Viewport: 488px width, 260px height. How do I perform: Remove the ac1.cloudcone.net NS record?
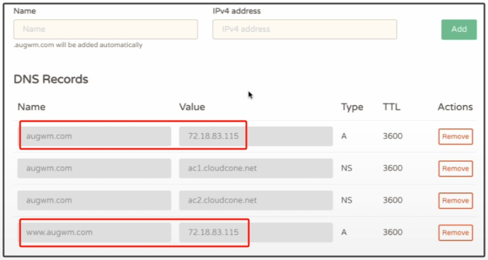[x=455, y=168]
